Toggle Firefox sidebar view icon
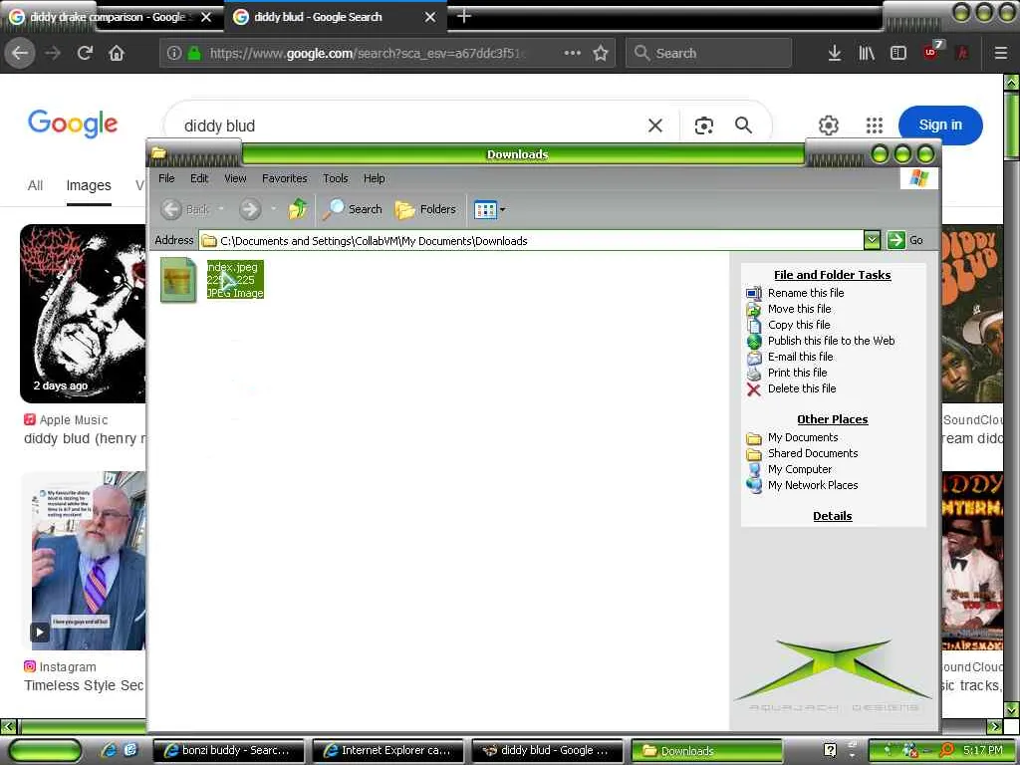The height and width of the screenshot is (765, 1020). coord(897,53)
